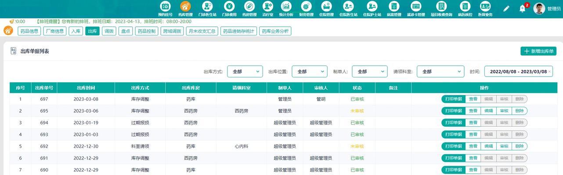Click 审核 for outbound order 695

[x=504, y=111]
